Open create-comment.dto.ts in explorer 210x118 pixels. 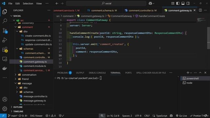click(x=38, y=36)
